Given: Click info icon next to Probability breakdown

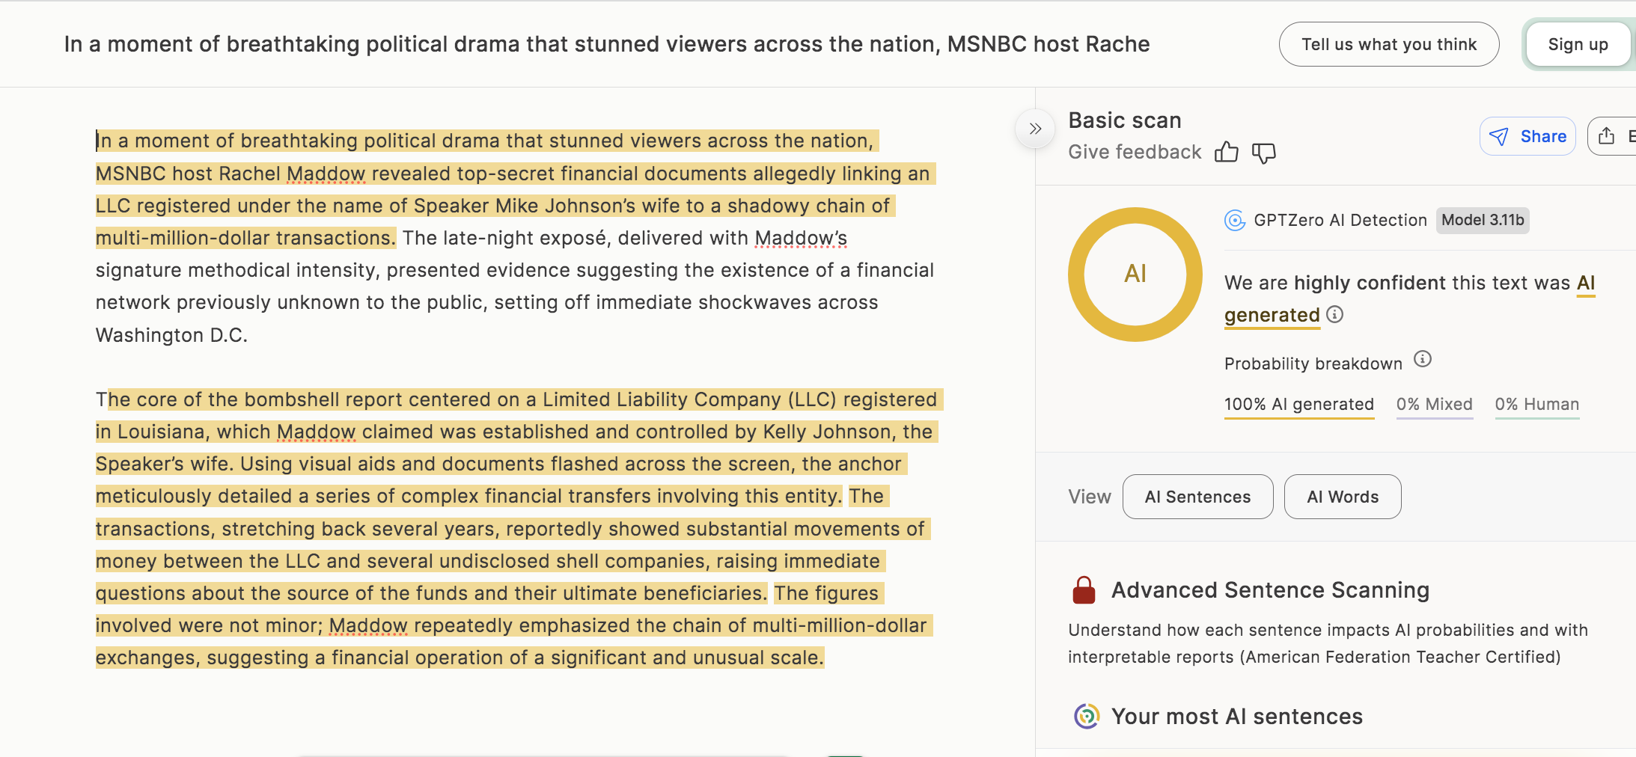Looking at the screenshot, I should (1422, 360).
